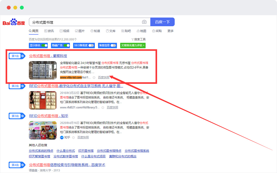Click the yellow minimize window button
The width and height of the screenshot is (277, 173).
pos(15,8)
